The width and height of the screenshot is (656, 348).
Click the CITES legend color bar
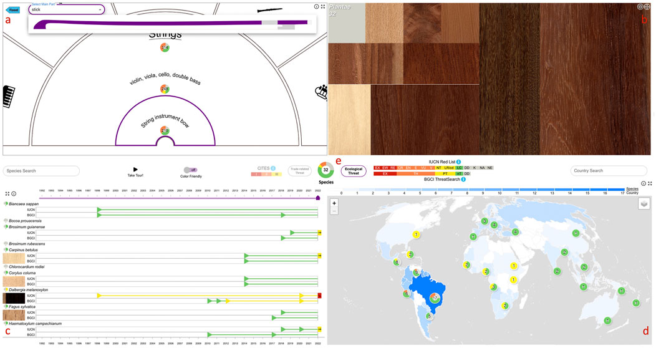point(266,175)
